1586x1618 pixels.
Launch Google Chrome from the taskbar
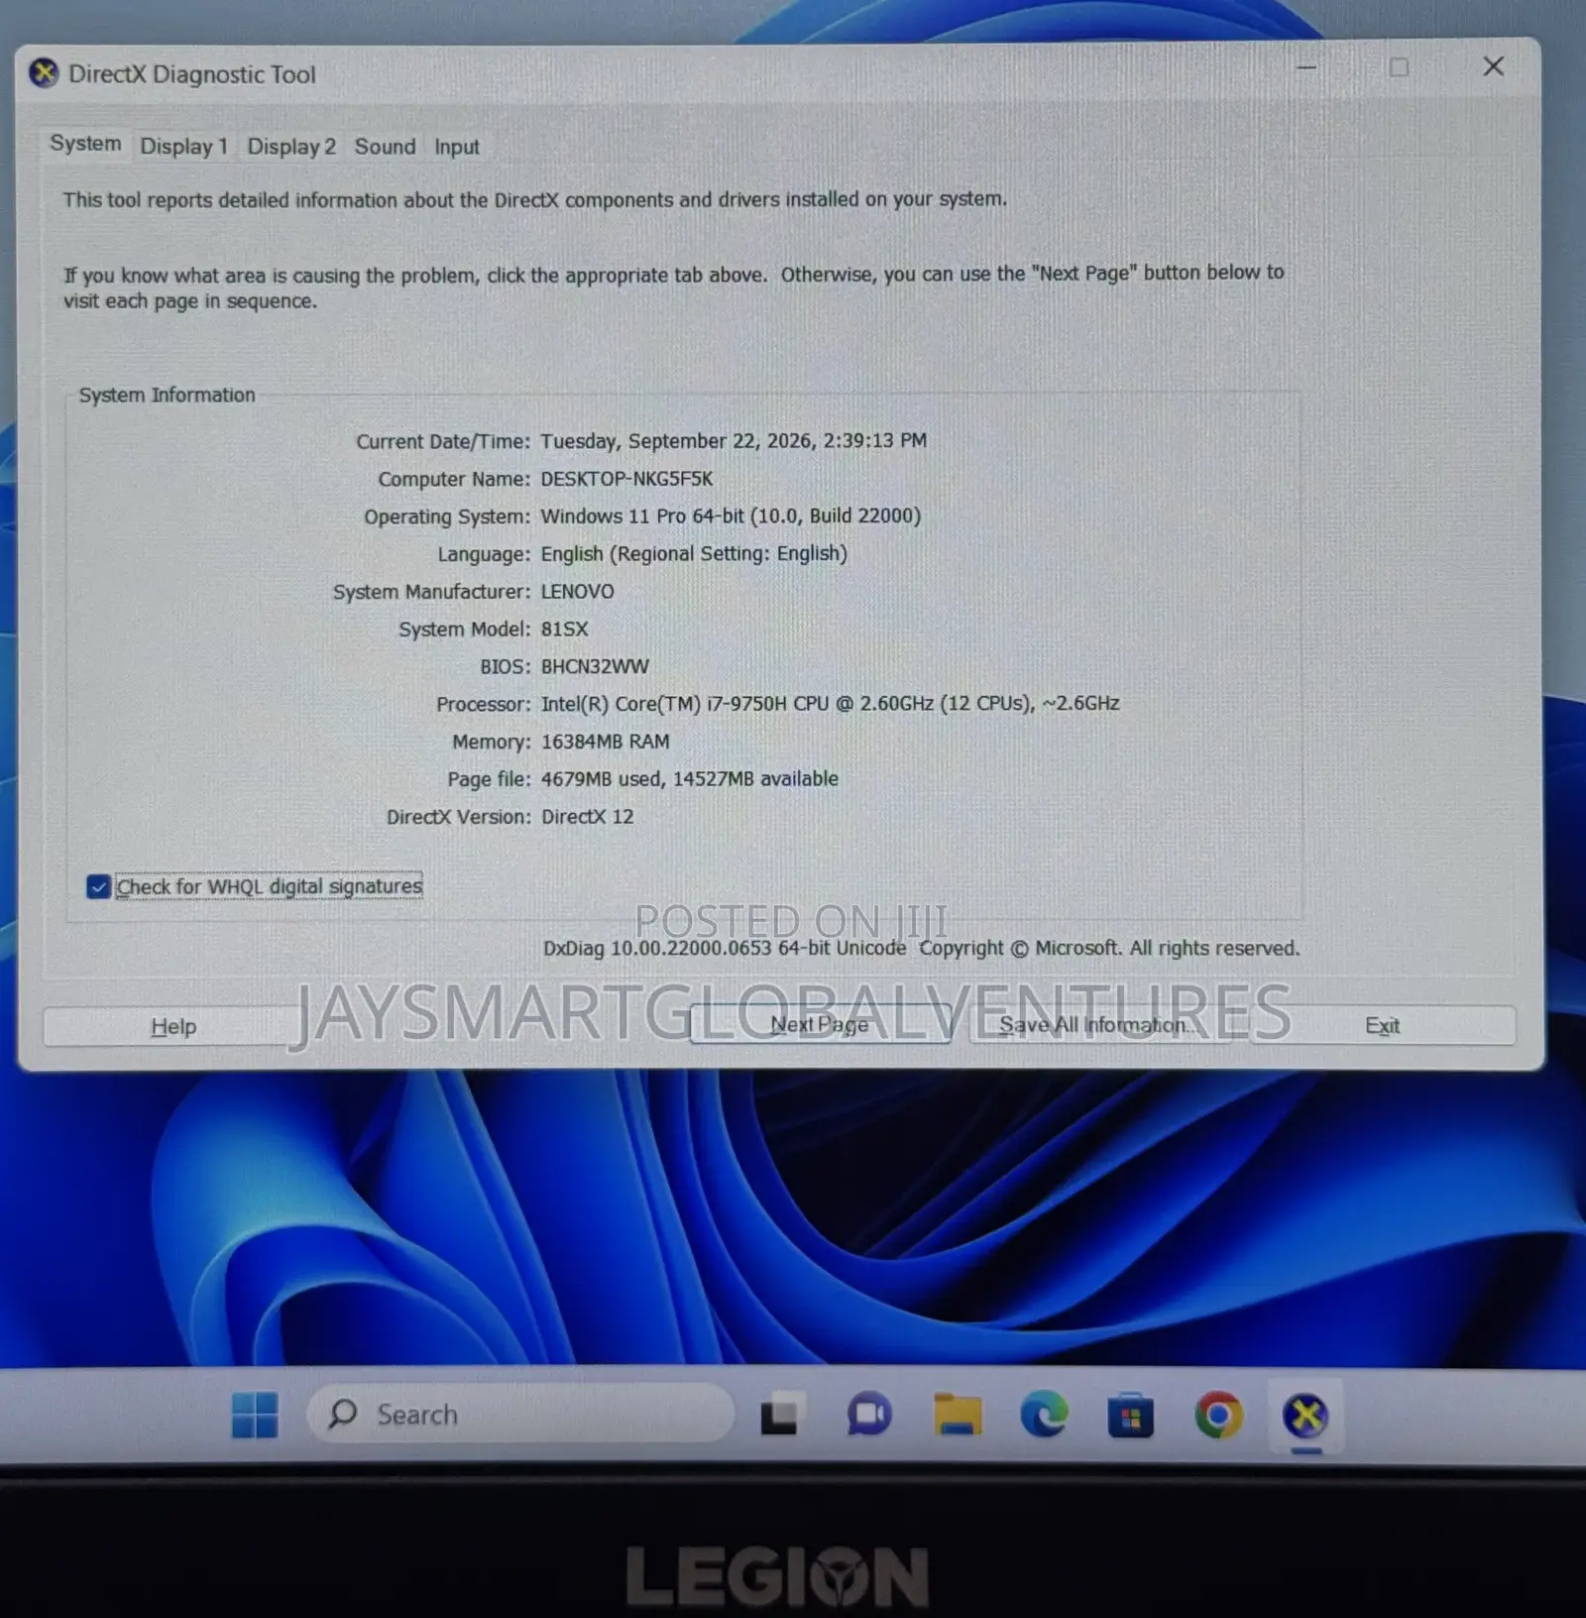click(x=1218, y=1415)
